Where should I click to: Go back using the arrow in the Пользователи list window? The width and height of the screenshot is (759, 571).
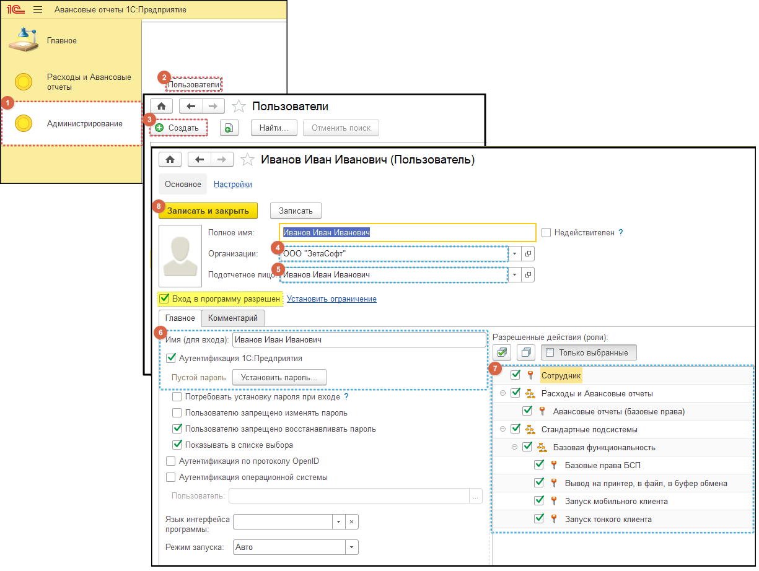pos(191,106)
